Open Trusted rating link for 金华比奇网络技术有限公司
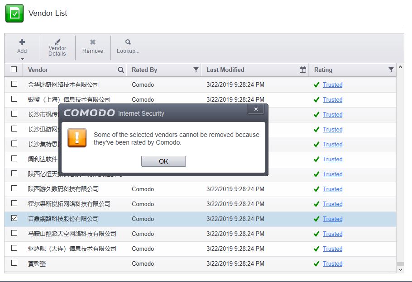 (332, 85)
